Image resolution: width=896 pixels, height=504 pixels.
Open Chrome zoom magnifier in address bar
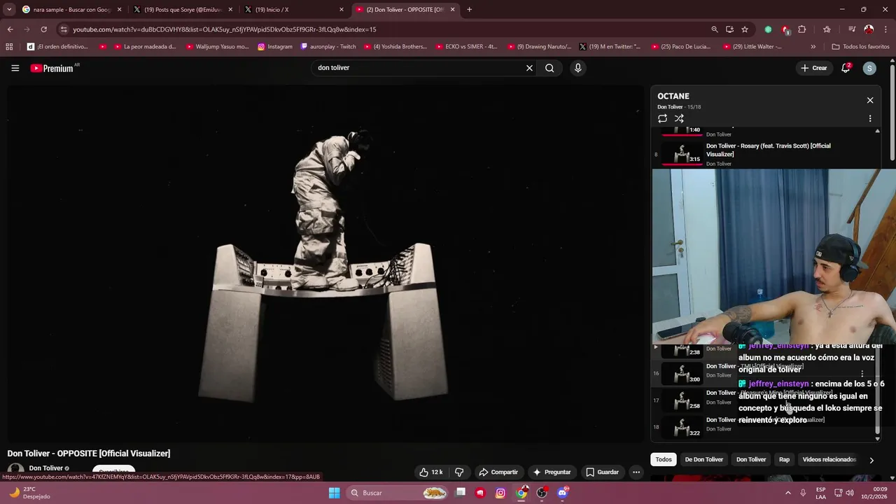(714, 29)
